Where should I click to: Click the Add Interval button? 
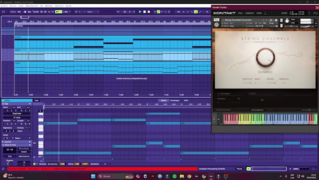24,157
